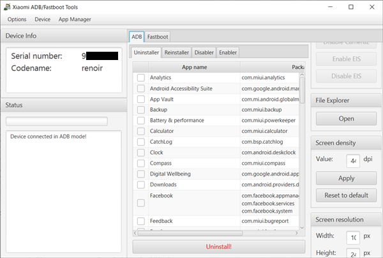383x258 pixels.
Task: Select the Feedback checkbox
Action: click(x=141, y=221)
